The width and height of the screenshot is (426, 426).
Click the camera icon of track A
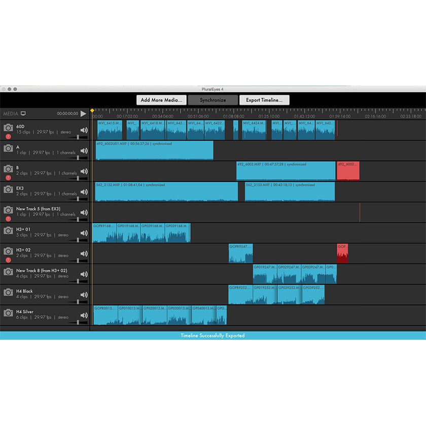pos(8,148)
